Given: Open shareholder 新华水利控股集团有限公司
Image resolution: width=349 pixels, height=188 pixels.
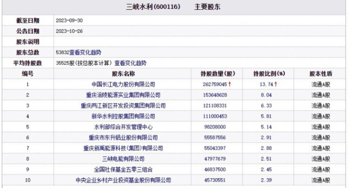Looking at the screenshot, I should tap(123, 117).
